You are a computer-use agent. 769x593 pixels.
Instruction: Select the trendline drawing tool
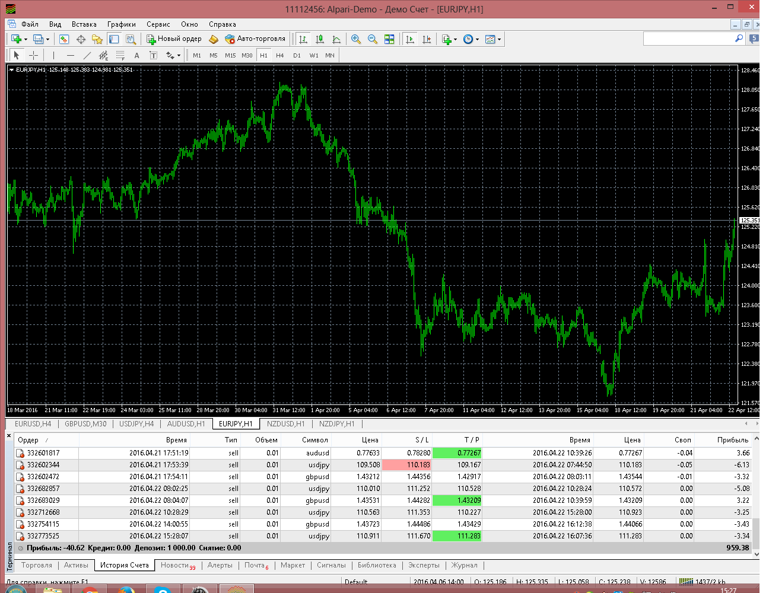[87, 55]
